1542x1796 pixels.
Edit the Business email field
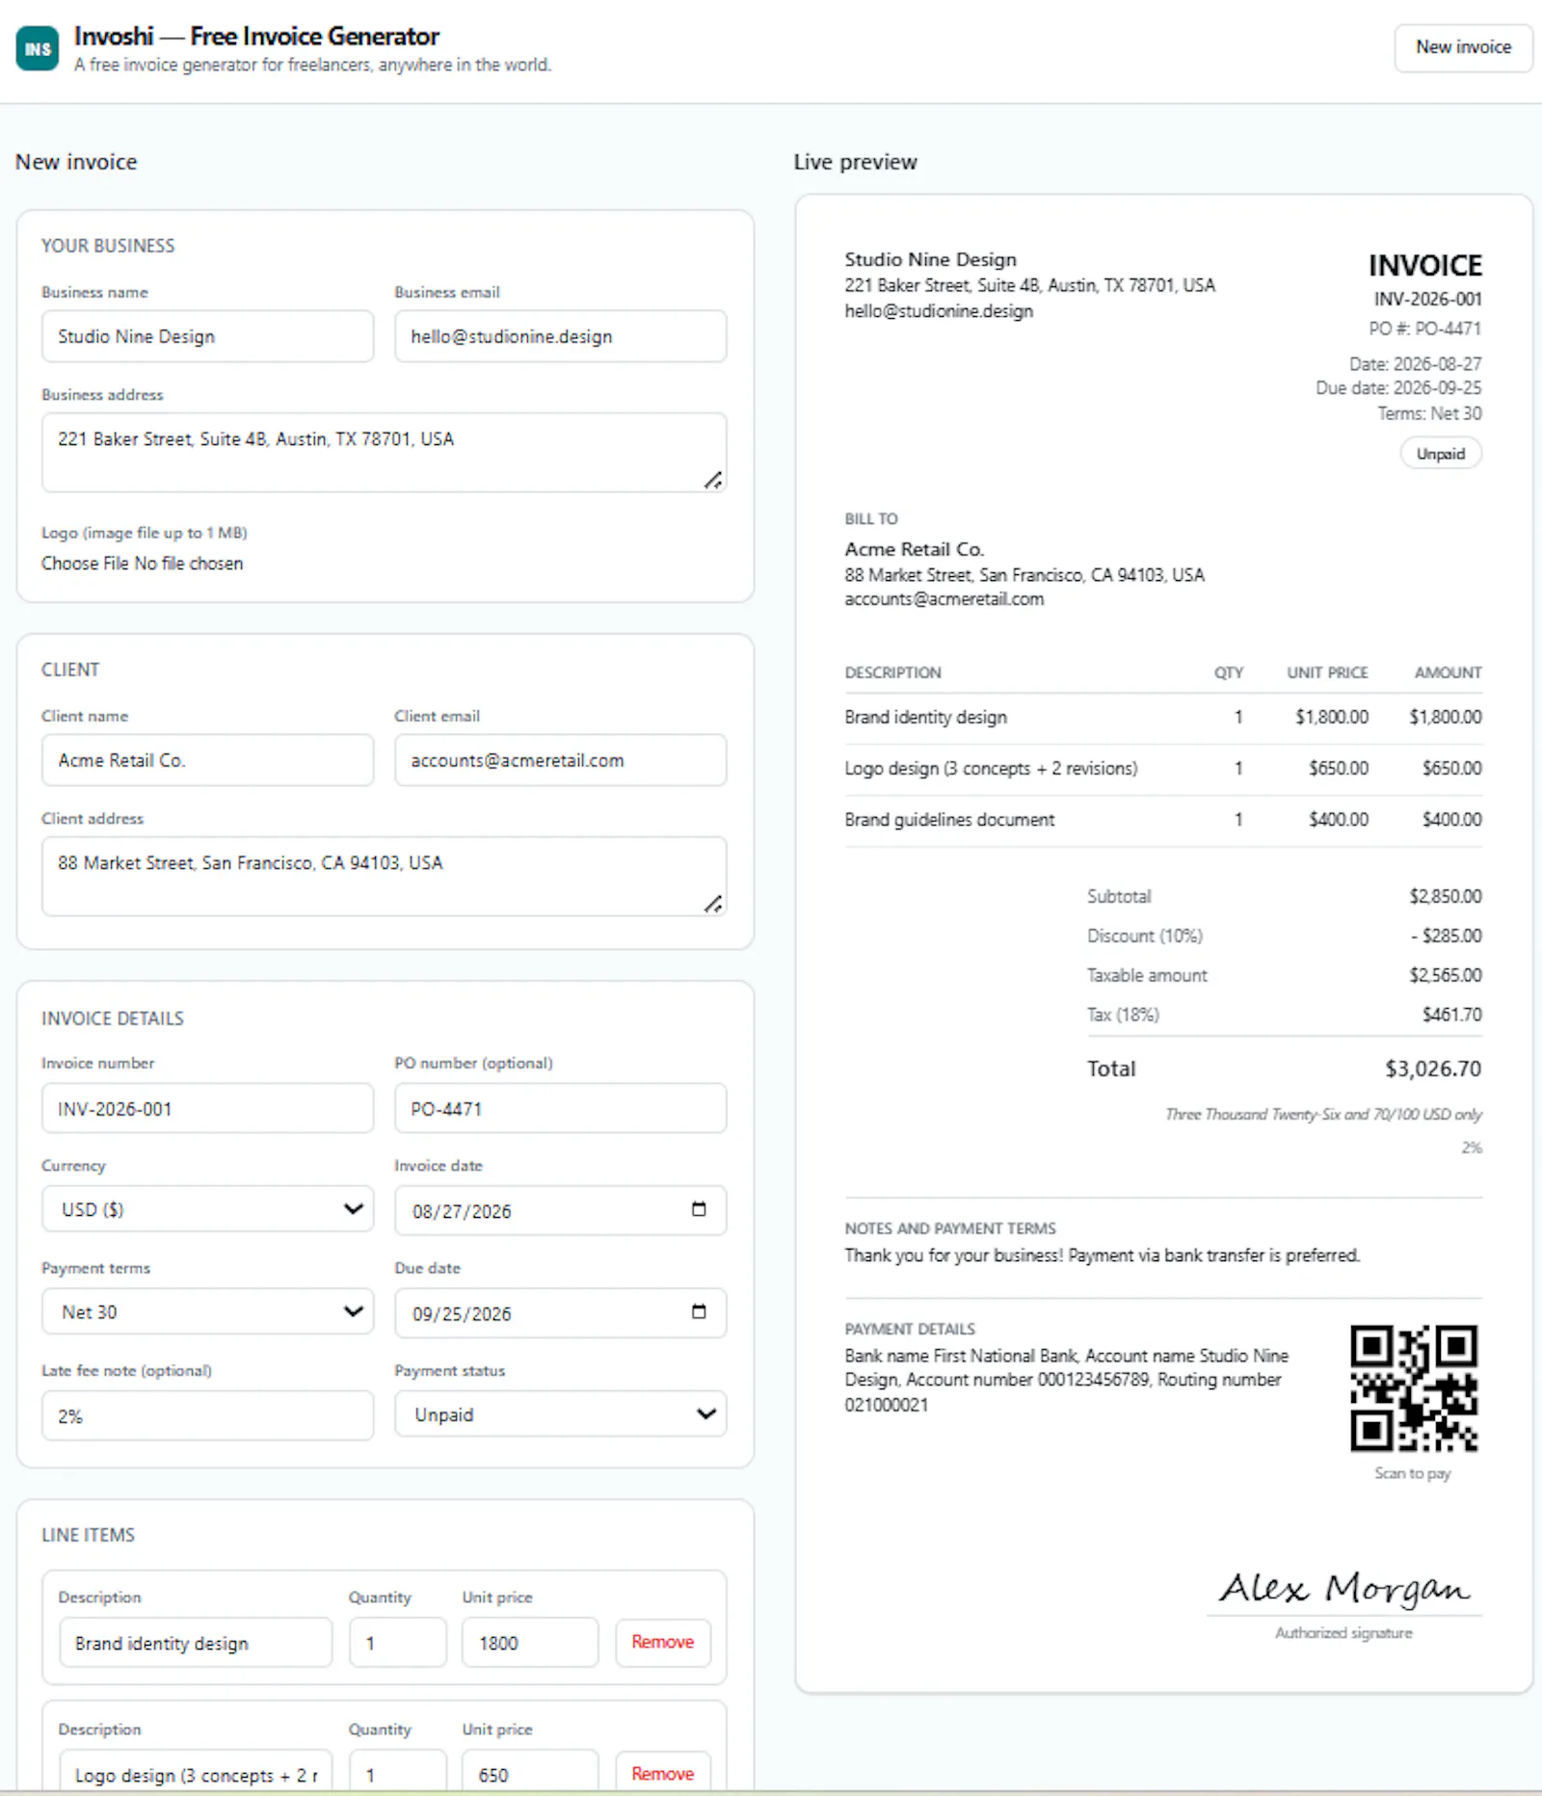(x=561, y=336)
